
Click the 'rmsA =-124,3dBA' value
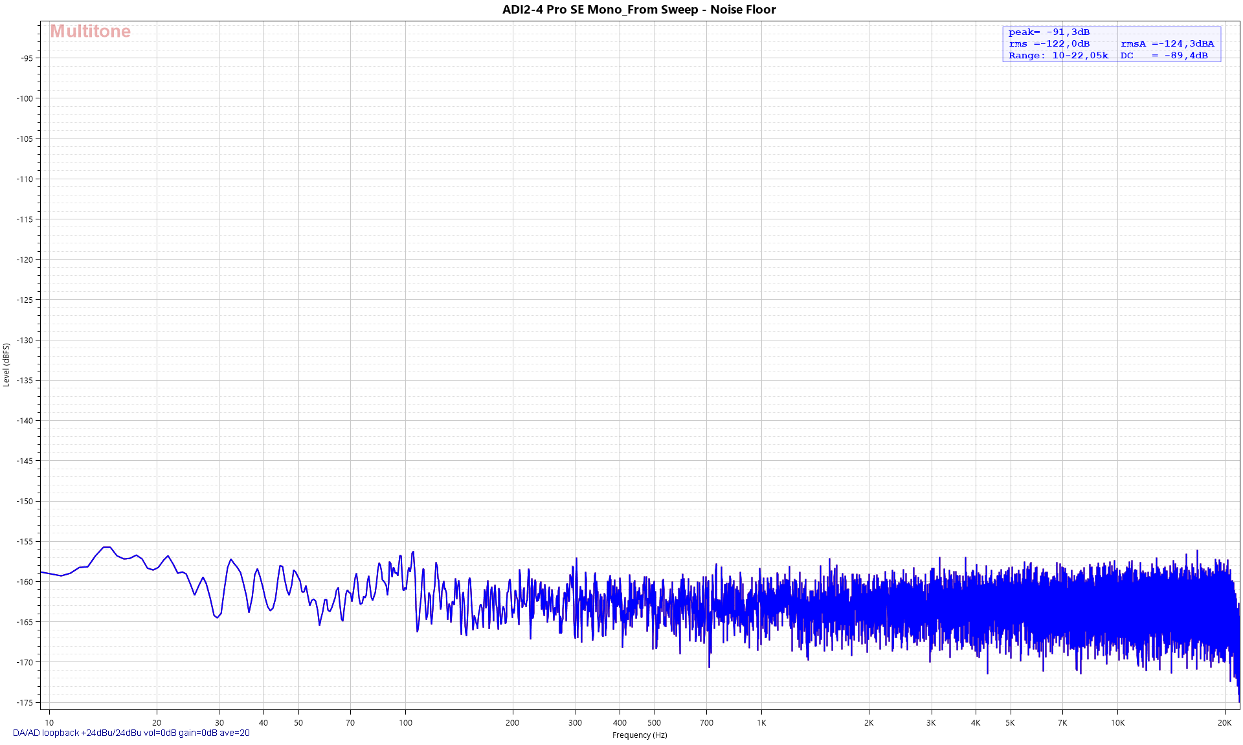click(1167, 44)
